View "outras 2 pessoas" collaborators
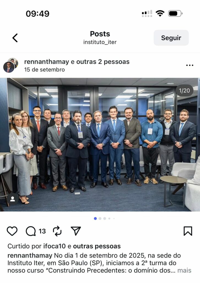Viewport: 200px width, 283px height. 103,62
